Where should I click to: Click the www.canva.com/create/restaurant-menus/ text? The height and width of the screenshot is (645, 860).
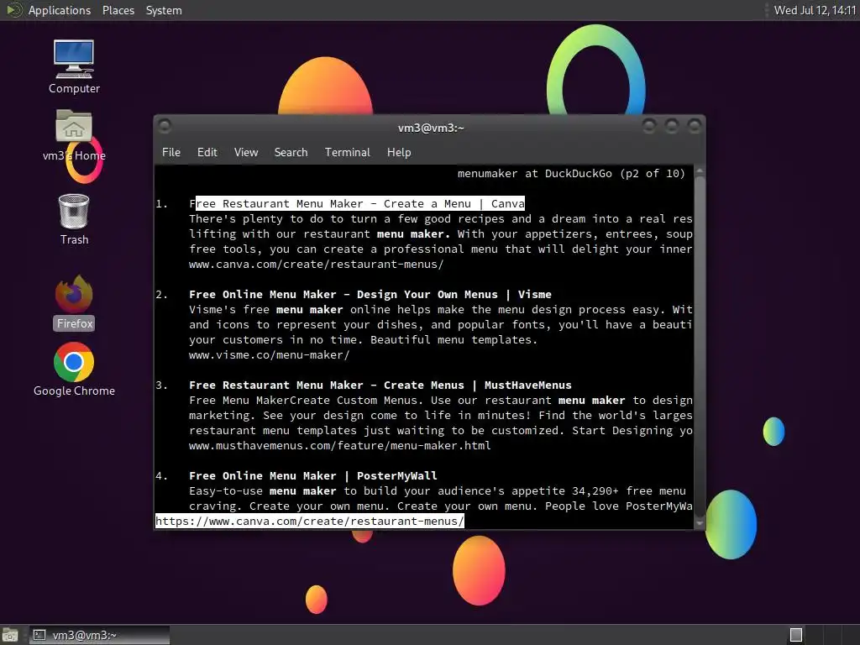pos(316,265)
